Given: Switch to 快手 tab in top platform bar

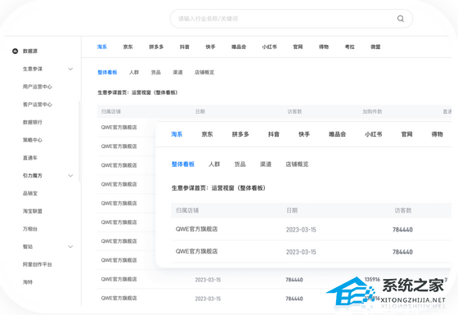Looking at the screenshot, I should click(210, 47).
